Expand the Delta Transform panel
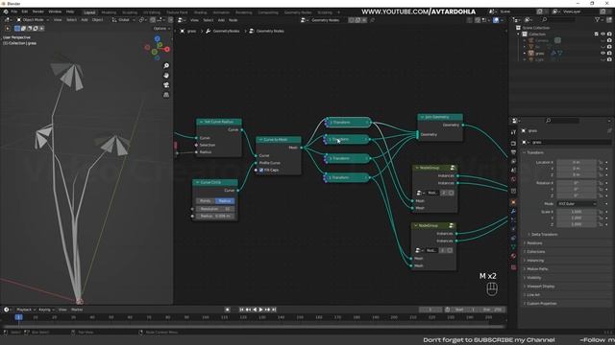 coord(543,234)
